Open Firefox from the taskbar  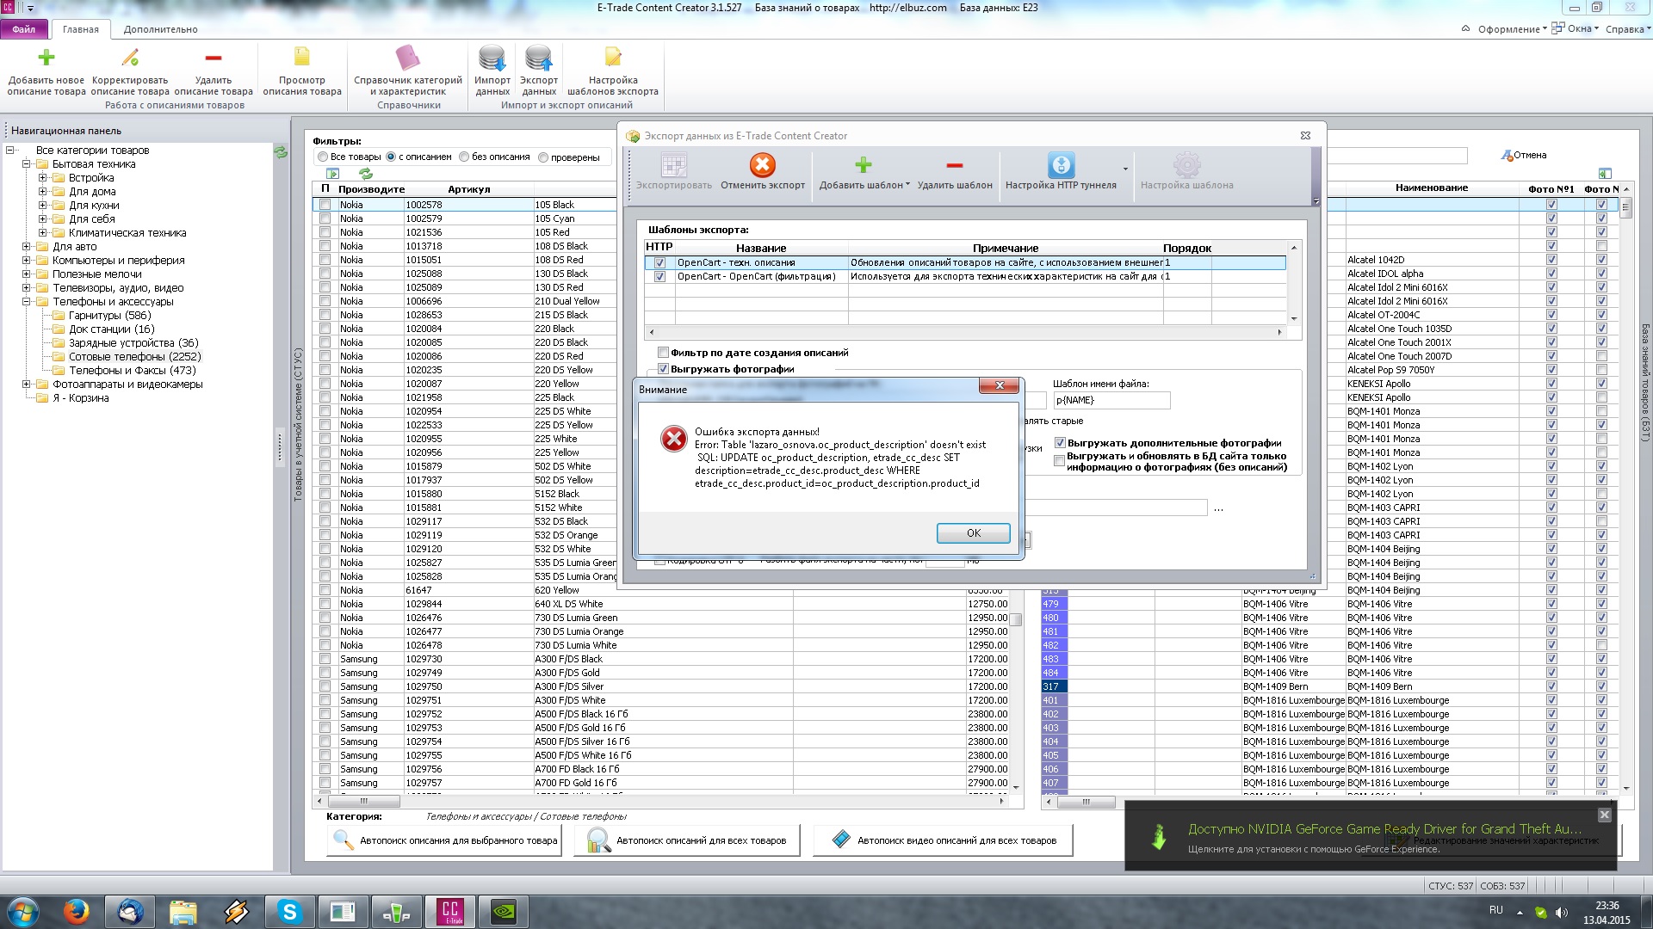(77, 911)
